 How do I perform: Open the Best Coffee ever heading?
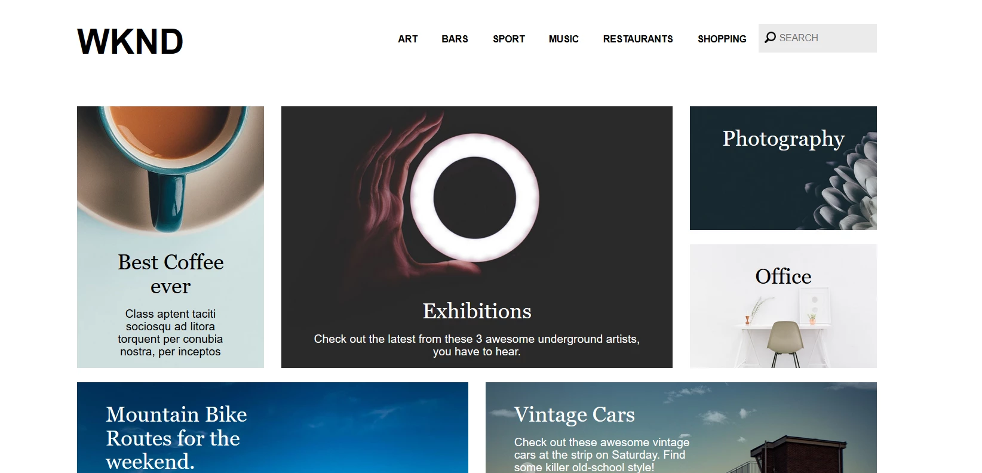click(171, 274)
